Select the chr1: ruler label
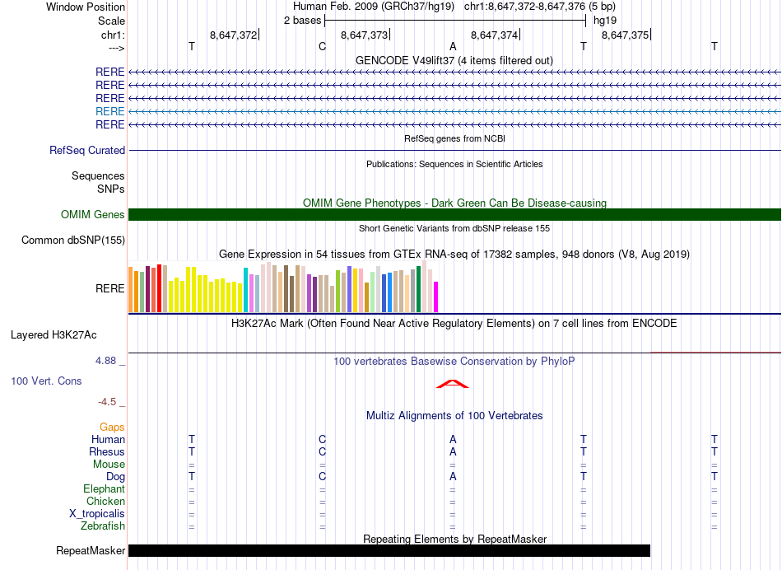Viewport: 782px width, 570px height. [113, 35]
